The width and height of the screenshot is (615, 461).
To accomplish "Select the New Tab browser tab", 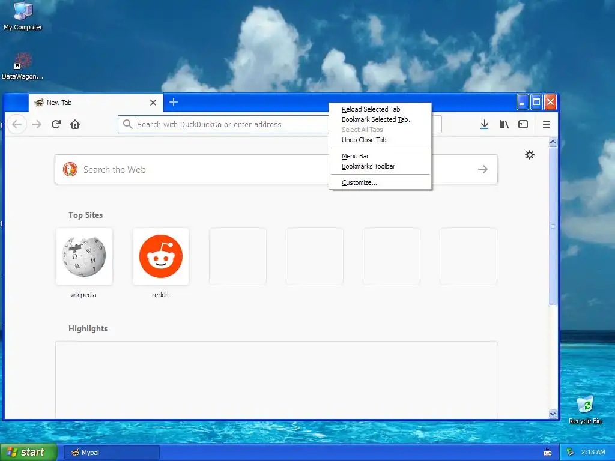I will 96,103.
